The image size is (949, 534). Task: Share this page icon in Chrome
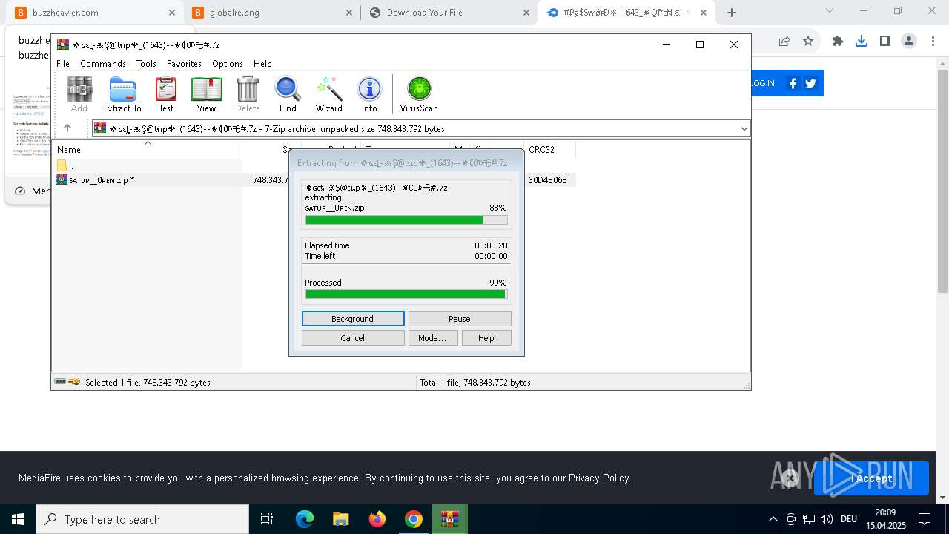click(x=784, y=42)
